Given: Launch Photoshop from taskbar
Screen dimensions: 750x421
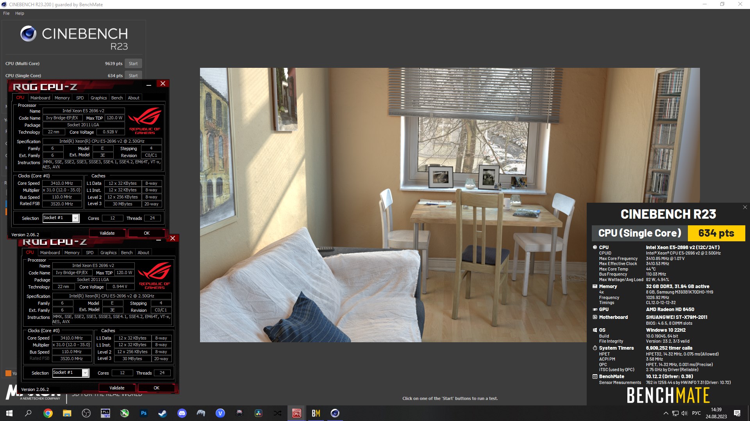Looking at the screenshot, I should [x=144, y=413].
